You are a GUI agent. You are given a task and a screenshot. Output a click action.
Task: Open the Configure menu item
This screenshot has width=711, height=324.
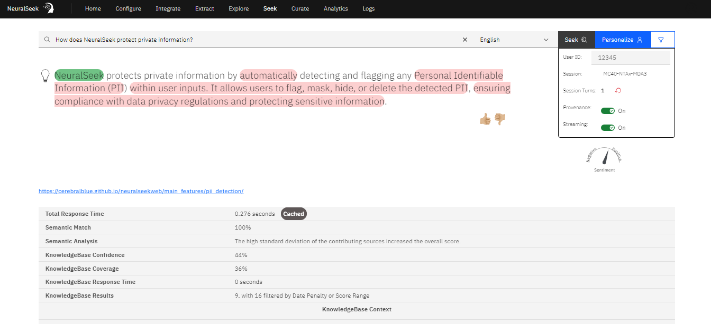[129, 8]
